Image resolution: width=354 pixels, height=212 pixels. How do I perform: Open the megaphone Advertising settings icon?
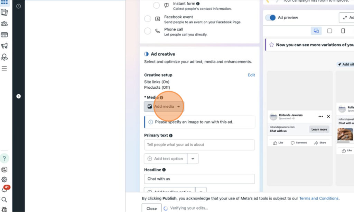coord(4,46)
